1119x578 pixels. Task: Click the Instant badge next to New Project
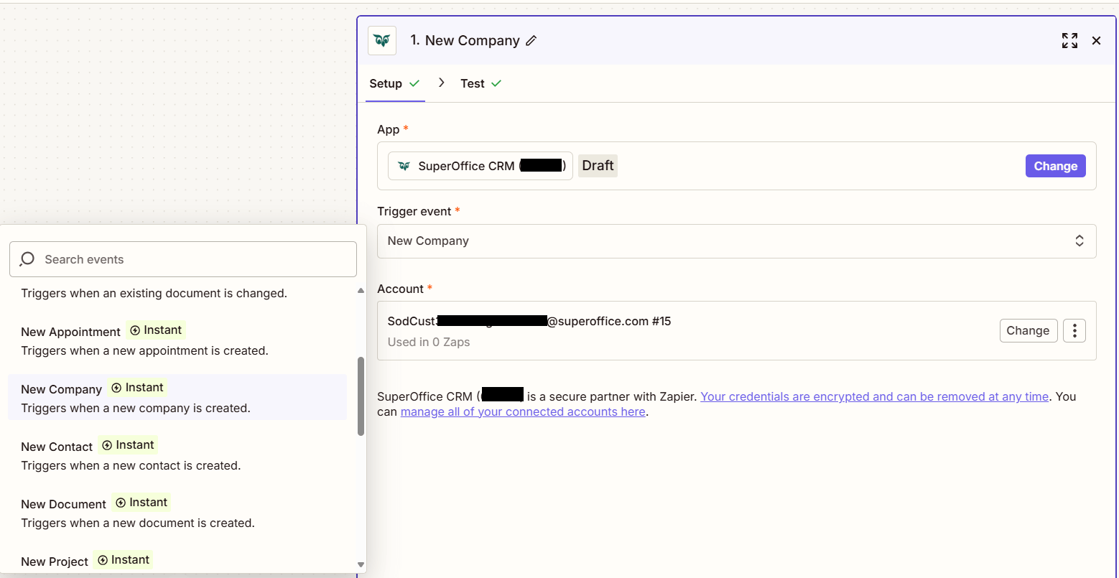click(x=123, y=559)
